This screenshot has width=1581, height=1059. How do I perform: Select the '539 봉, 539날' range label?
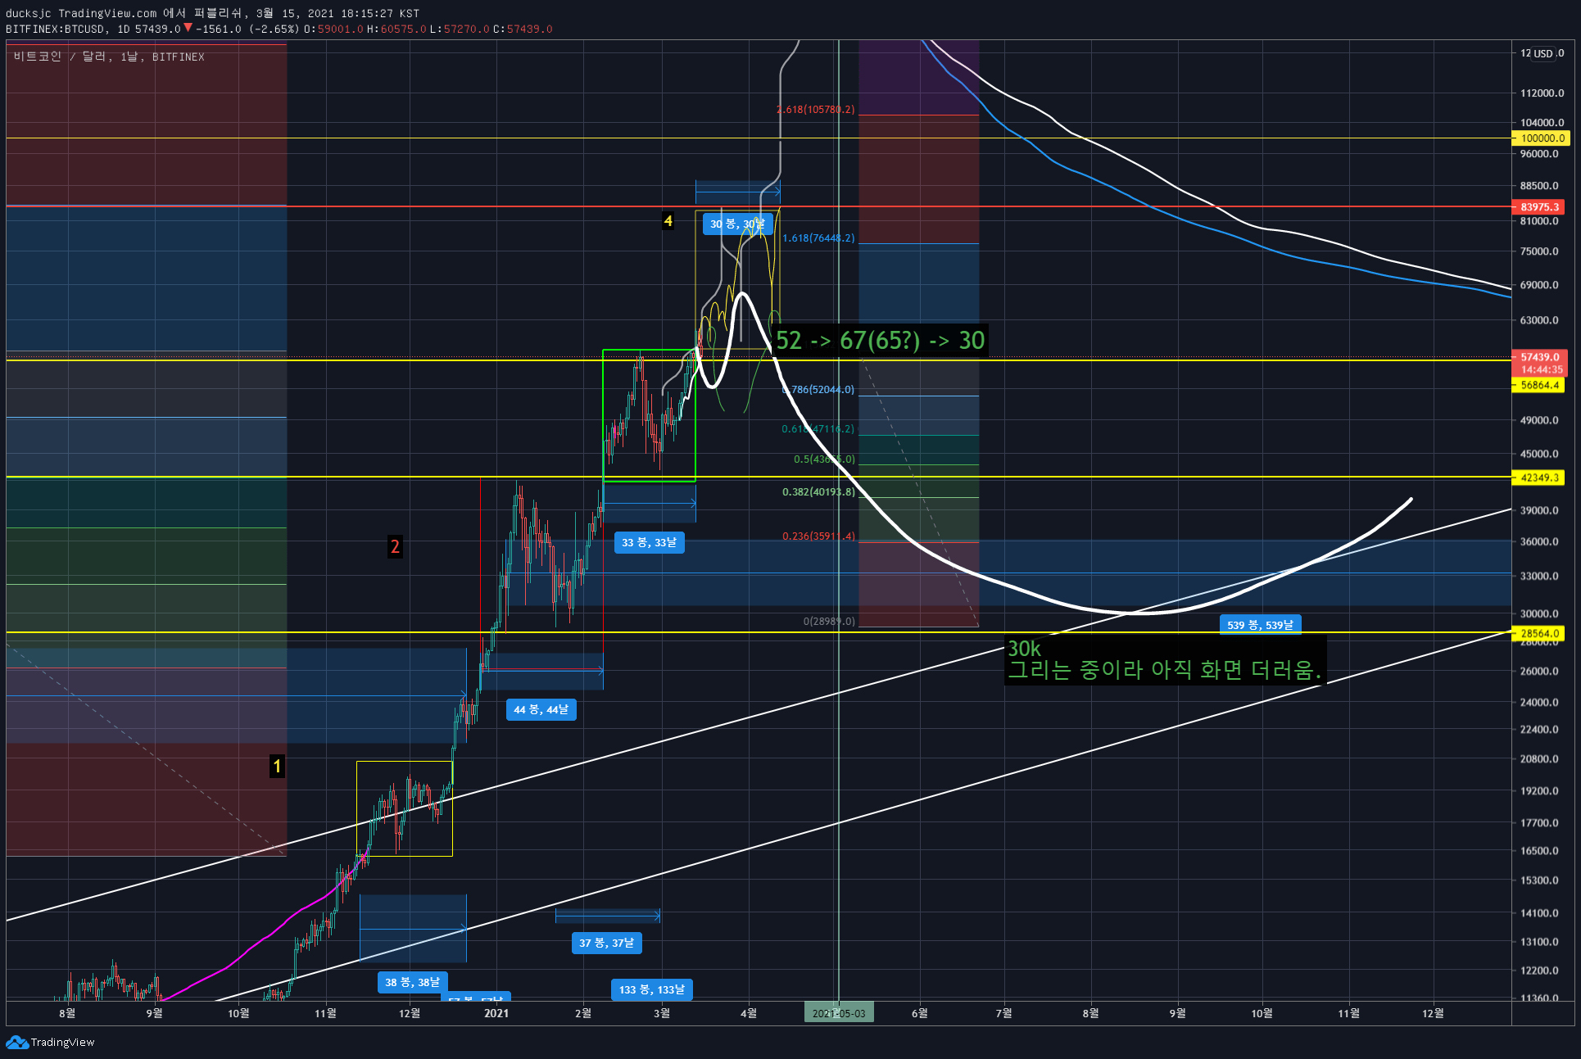(x=1260, y=625)
